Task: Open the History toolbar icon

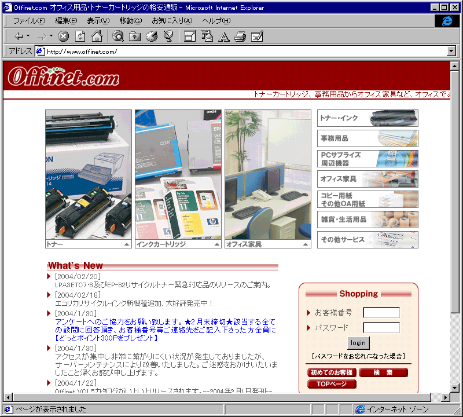Action: 152,36
